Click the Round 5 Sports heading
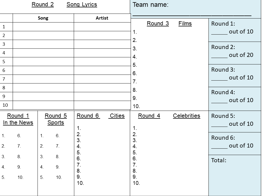This screenshot has height=196, width=262. pyautogui.click(x=56, y=119)
